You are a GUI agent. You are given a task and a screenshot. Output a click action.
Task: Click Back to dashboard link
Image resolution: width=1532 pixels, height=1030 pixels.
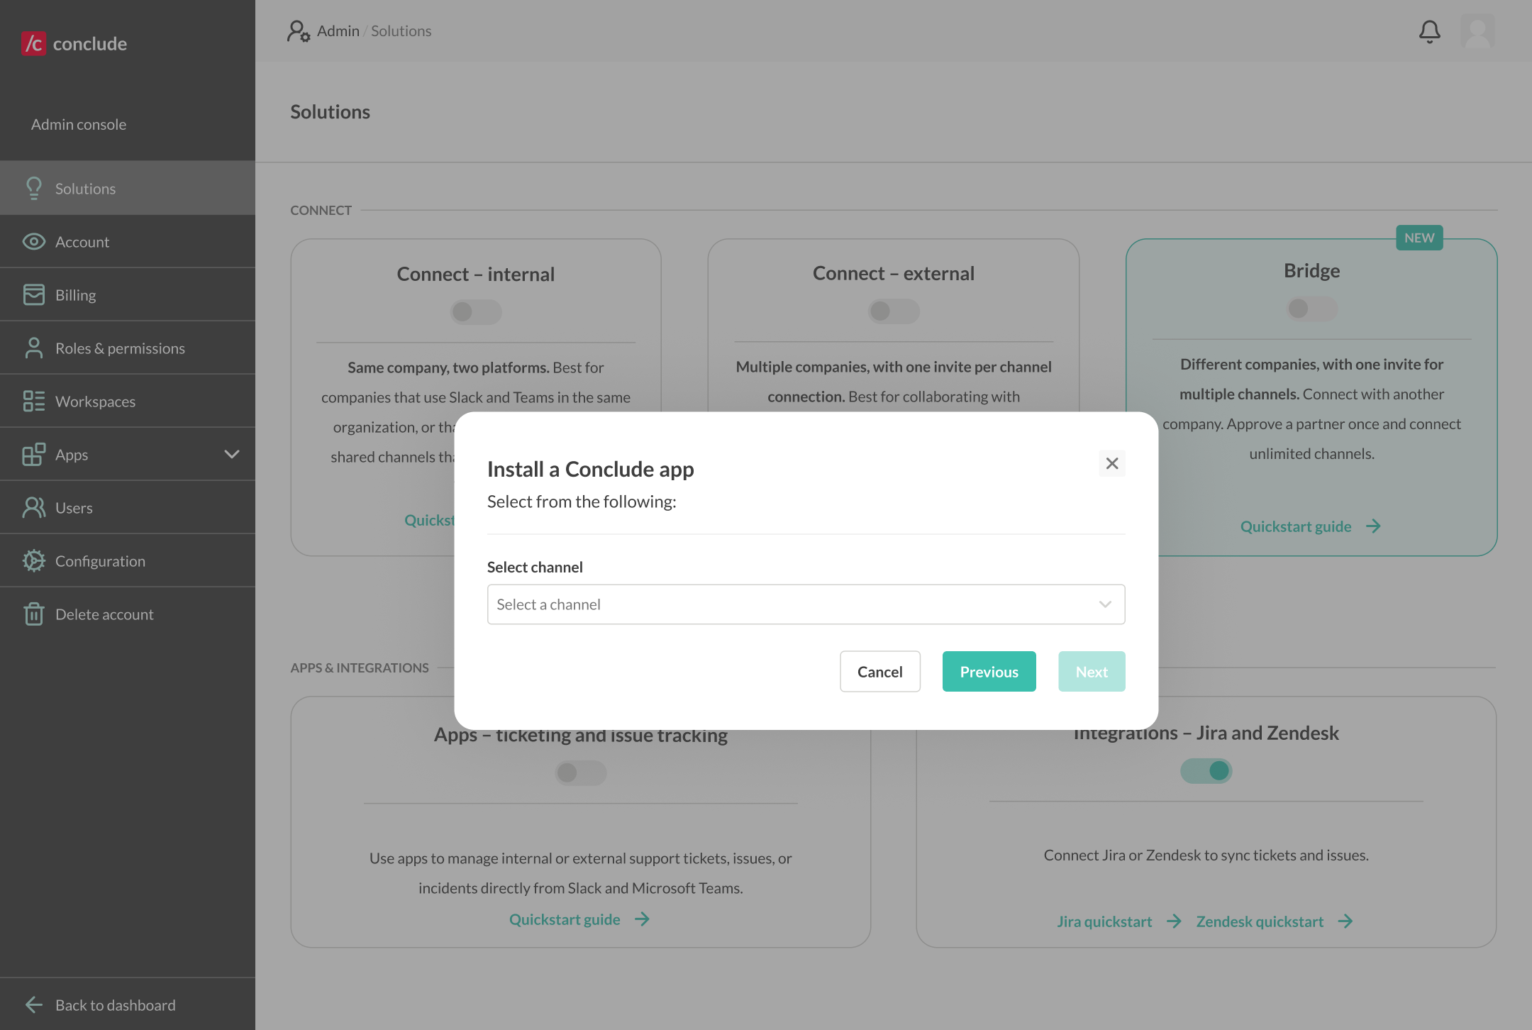click(115, 1004)
